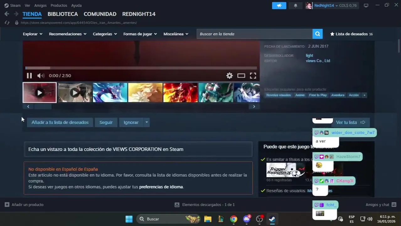Open the Ver menu
Image resolution: width=401 pixels, height=226 pixels.
coord(27,6)
